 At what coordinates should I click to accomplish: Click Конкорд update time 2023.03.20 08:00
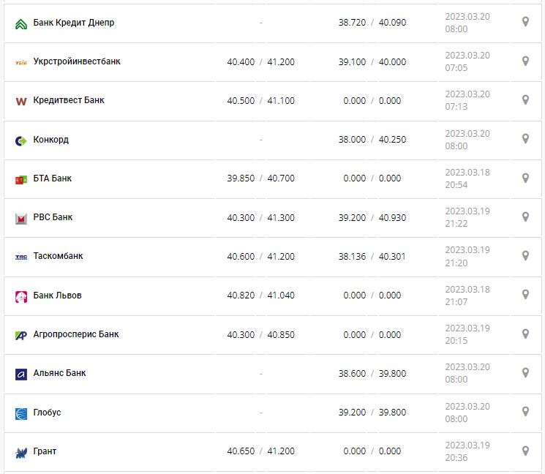click(467, 140)
